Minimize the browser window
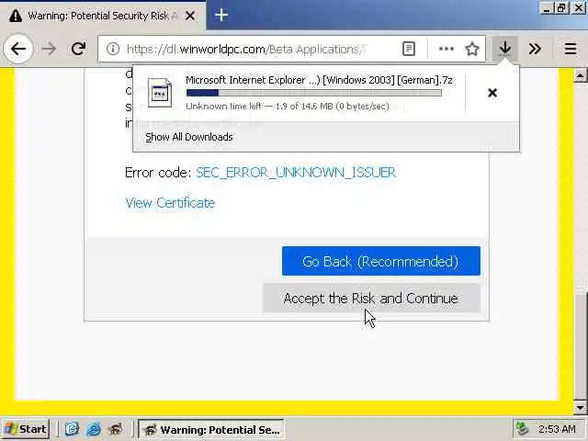Image resolution: width=588 pixels, height=441 pixels. [547, 8]
